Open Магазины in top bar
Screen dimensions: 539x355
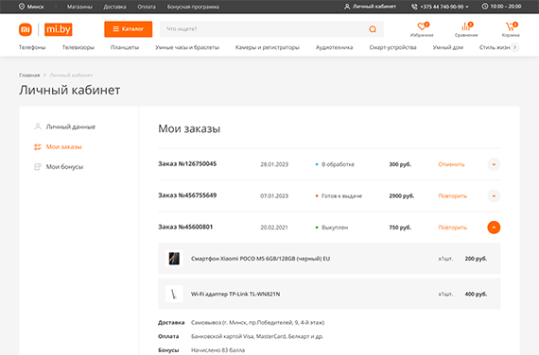(79, 7)
